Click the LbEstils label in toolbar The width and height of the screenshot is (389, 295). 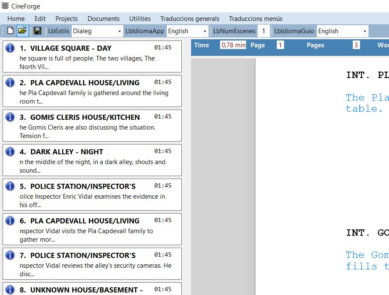click(58, 31)
